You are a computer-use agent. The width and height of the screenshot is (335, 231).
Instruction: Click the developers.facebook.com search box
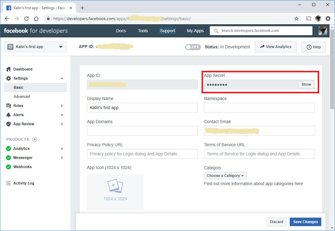[x=261, y=31]
